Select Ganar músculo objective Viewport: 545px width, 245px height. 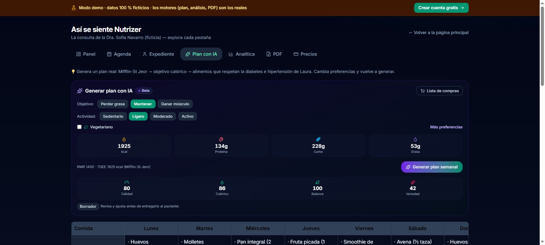point(175,104)
